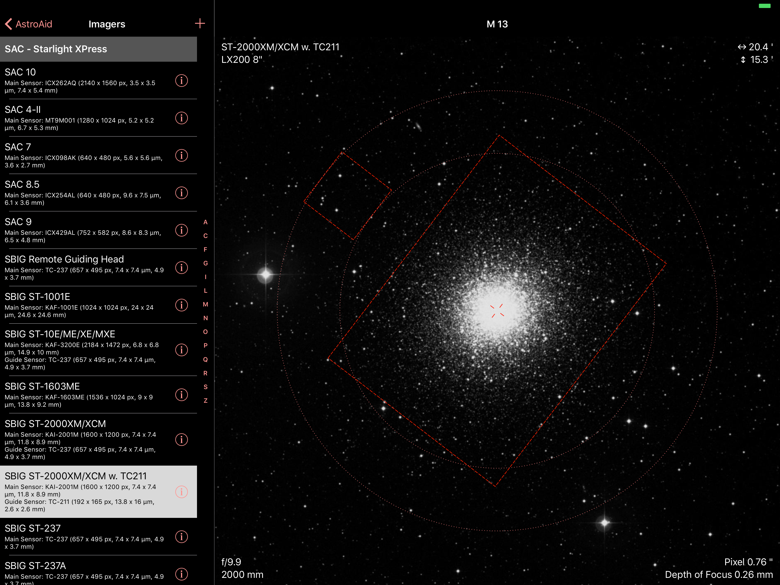Go back to AstroAid menu
This screenshot has height=585, width=780.
point(29,24)
